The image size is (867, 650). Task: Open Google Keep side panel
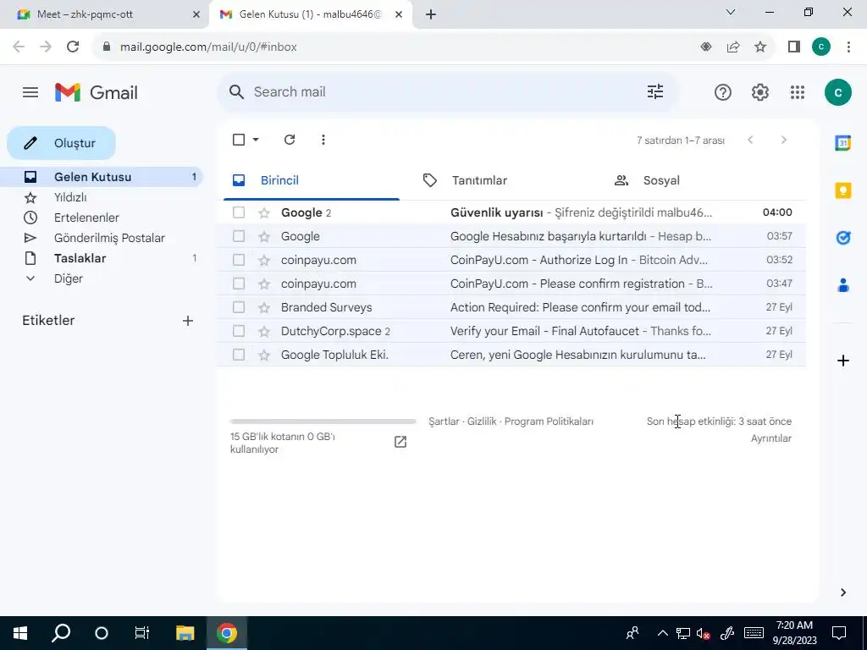click(x=842, y=190)
